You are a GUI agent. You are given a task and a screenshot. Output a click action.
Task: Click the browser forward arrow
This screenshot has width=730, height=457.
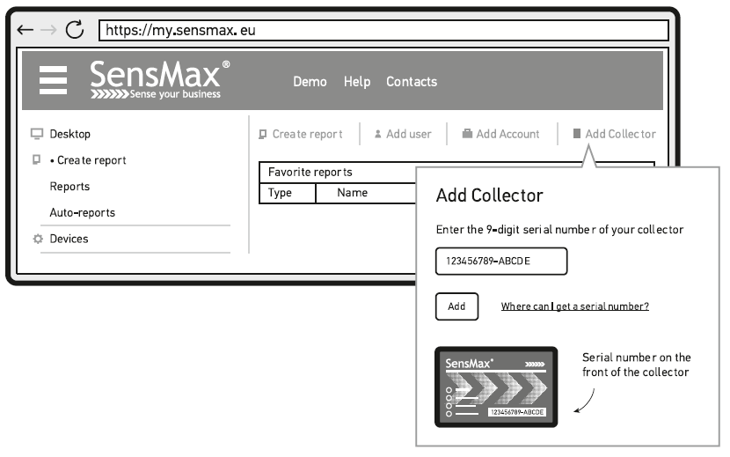(48, 30)
